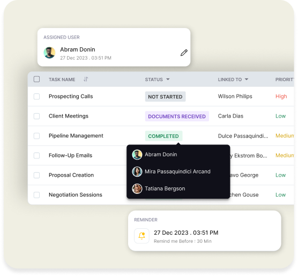
Task: Click the High priority label for Prospecting Calls
Action: click(x=281, y=96)
